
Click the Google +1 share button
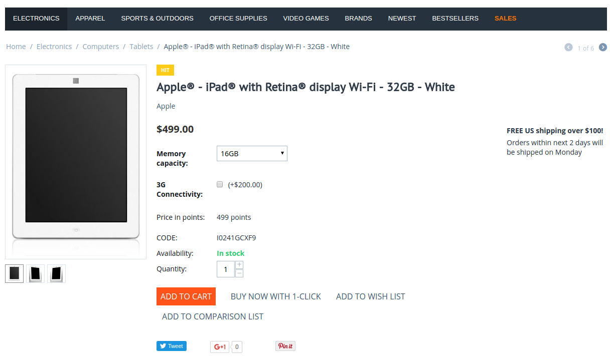click(220, 346)
